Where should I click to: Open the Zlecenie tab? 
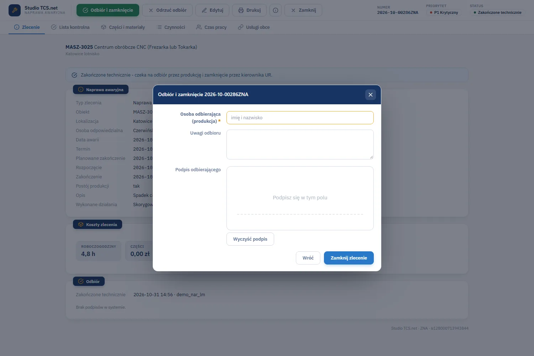(x=27, y=27)
